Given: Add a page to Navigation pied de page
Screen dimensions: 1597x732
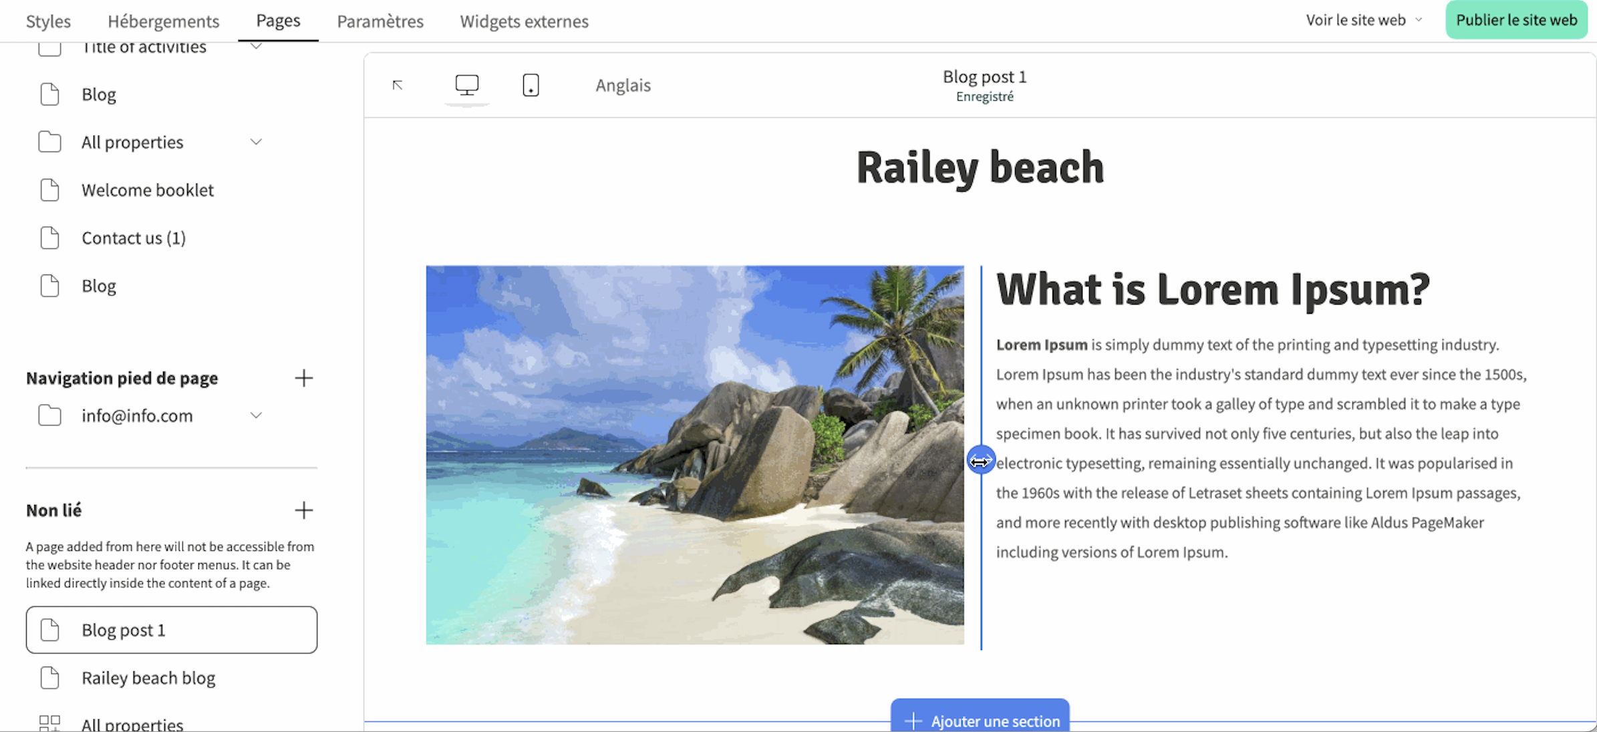Looking at the screenshot, I should [303, 378].
